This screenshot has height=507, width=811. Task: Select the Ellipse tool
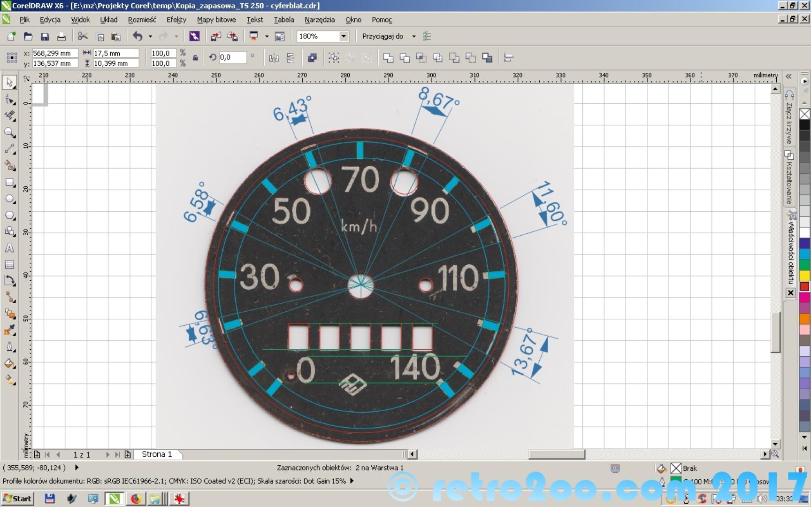point(9,199)
